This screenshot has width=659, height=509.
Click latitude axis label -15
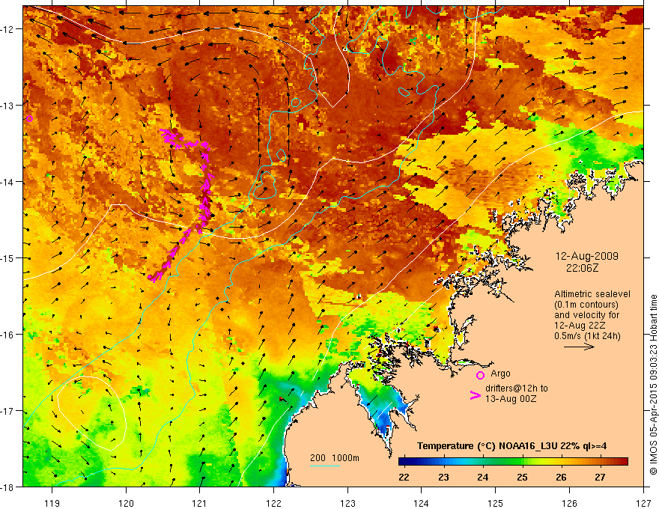click(7, 258)
